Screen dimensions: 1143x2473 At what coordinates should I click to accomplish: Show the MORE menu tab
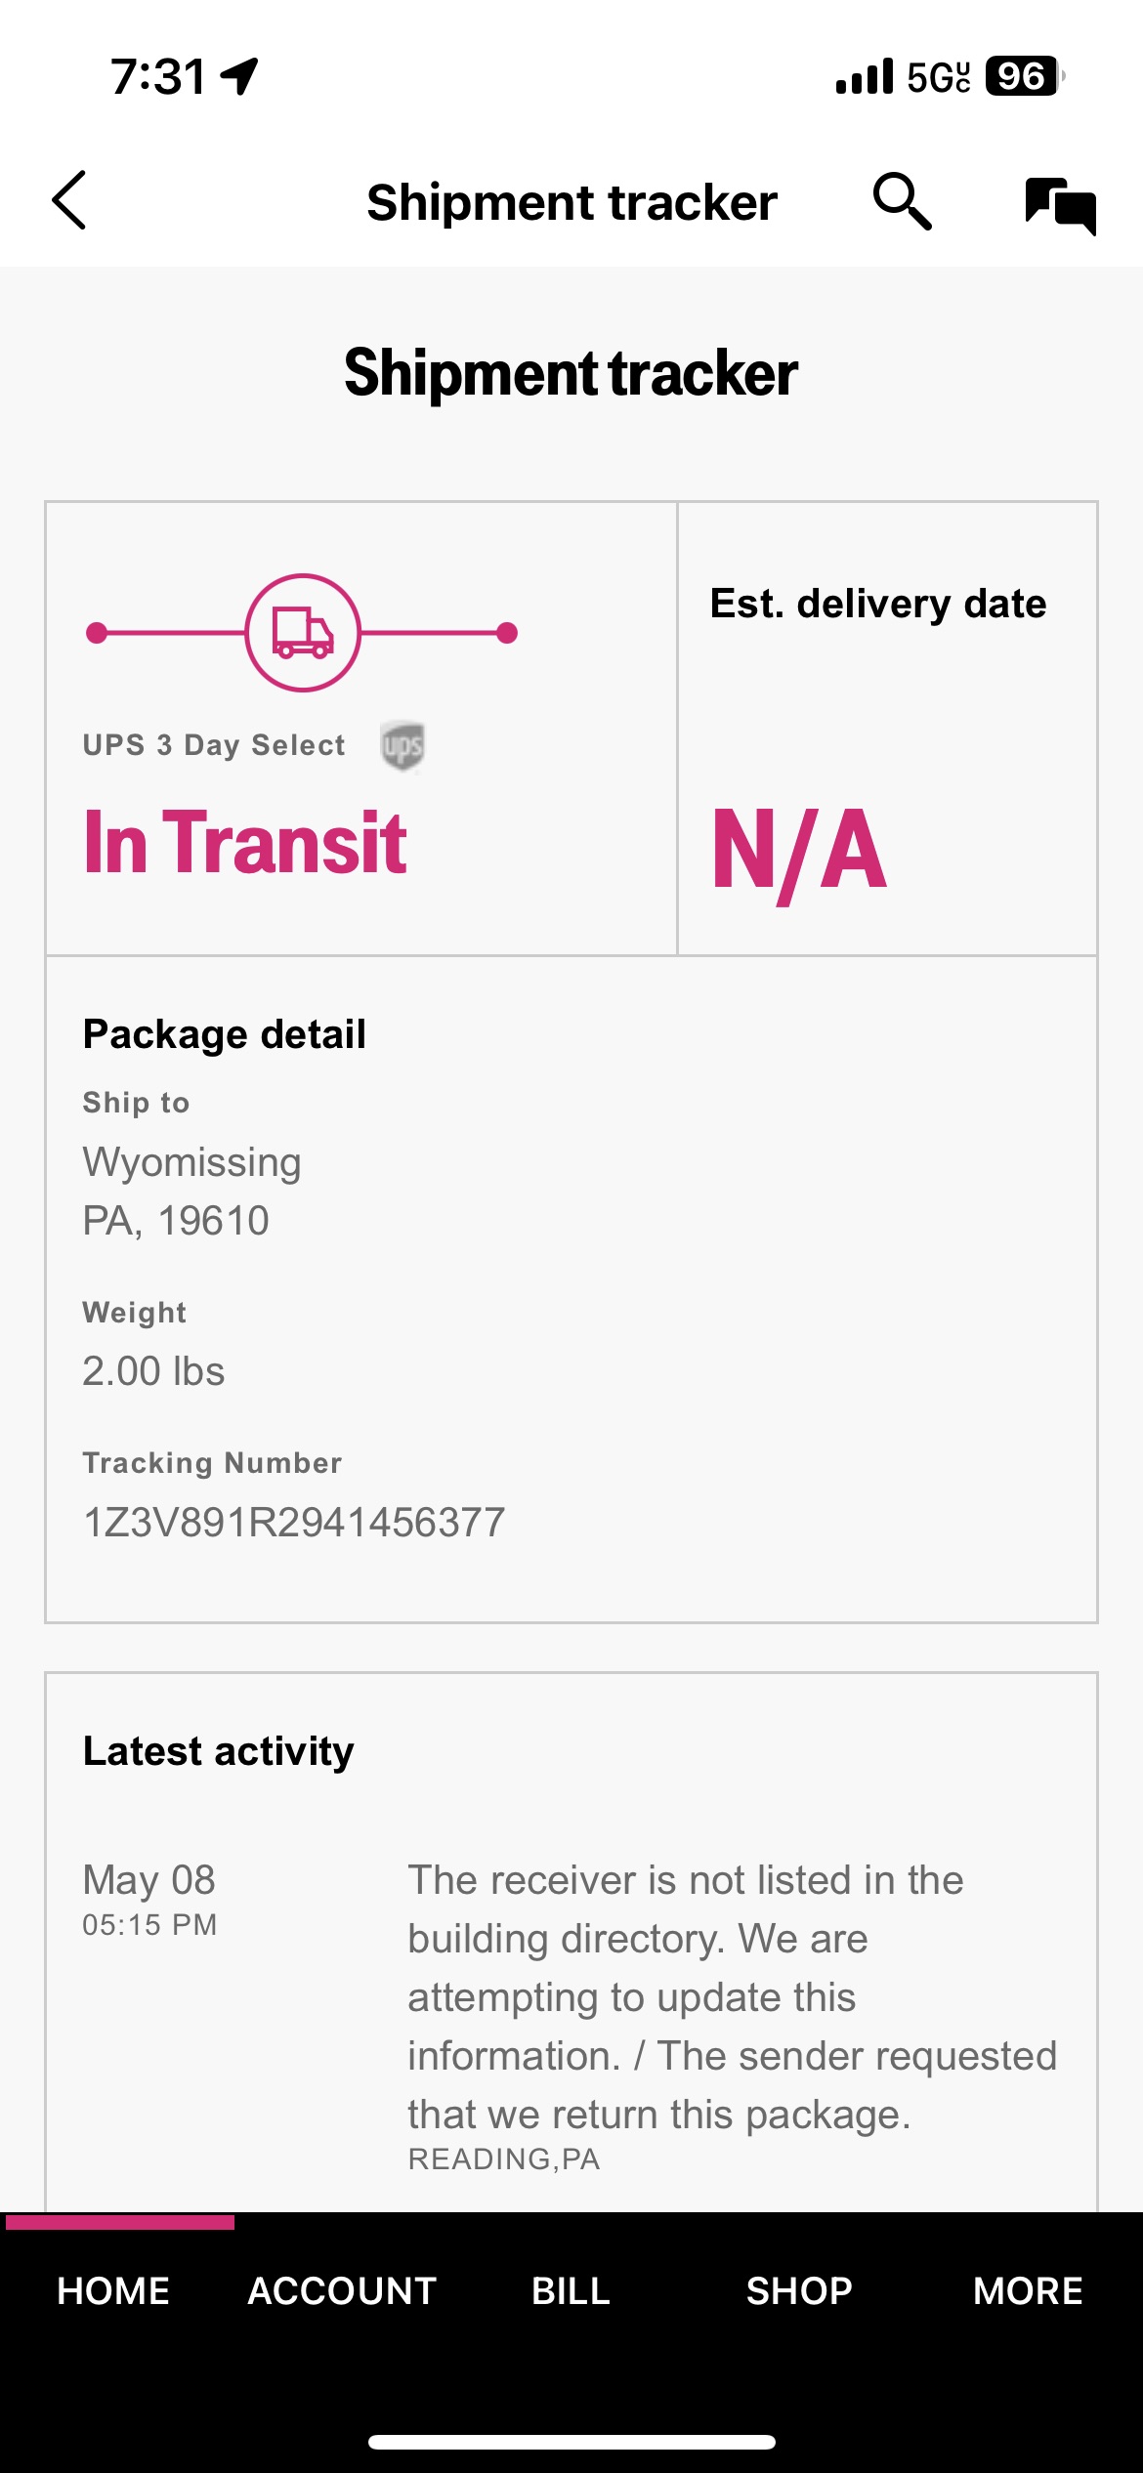[1028, 2290]
